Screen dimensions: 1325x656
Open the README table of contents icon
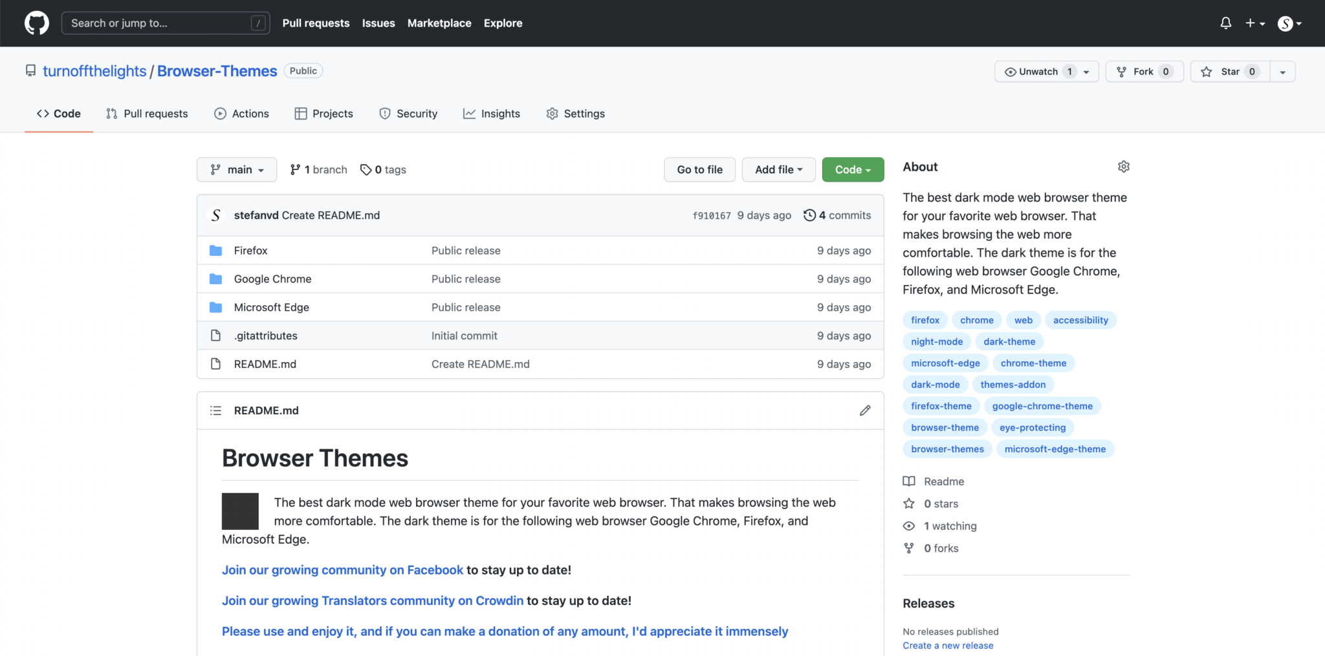[x=215, y=410]
